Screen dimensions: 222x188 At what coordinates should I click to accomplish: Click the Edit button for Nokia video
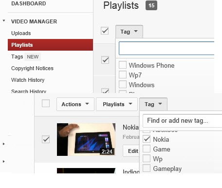131,151
